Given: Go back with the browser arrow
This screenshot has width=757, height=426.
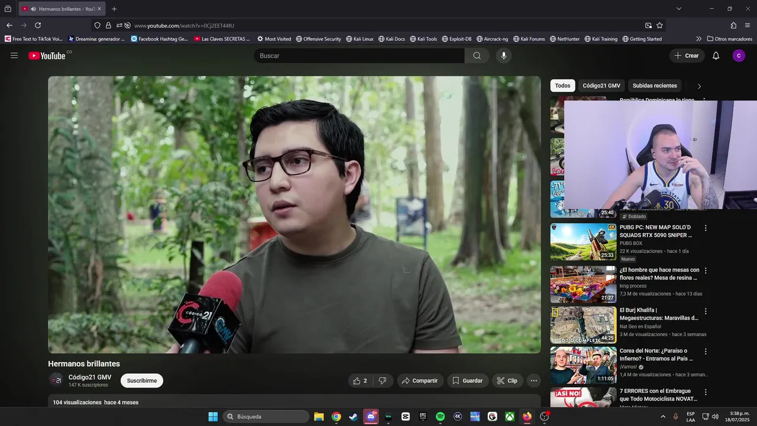Looking at the screenshot, I should (x=9, y=25).
